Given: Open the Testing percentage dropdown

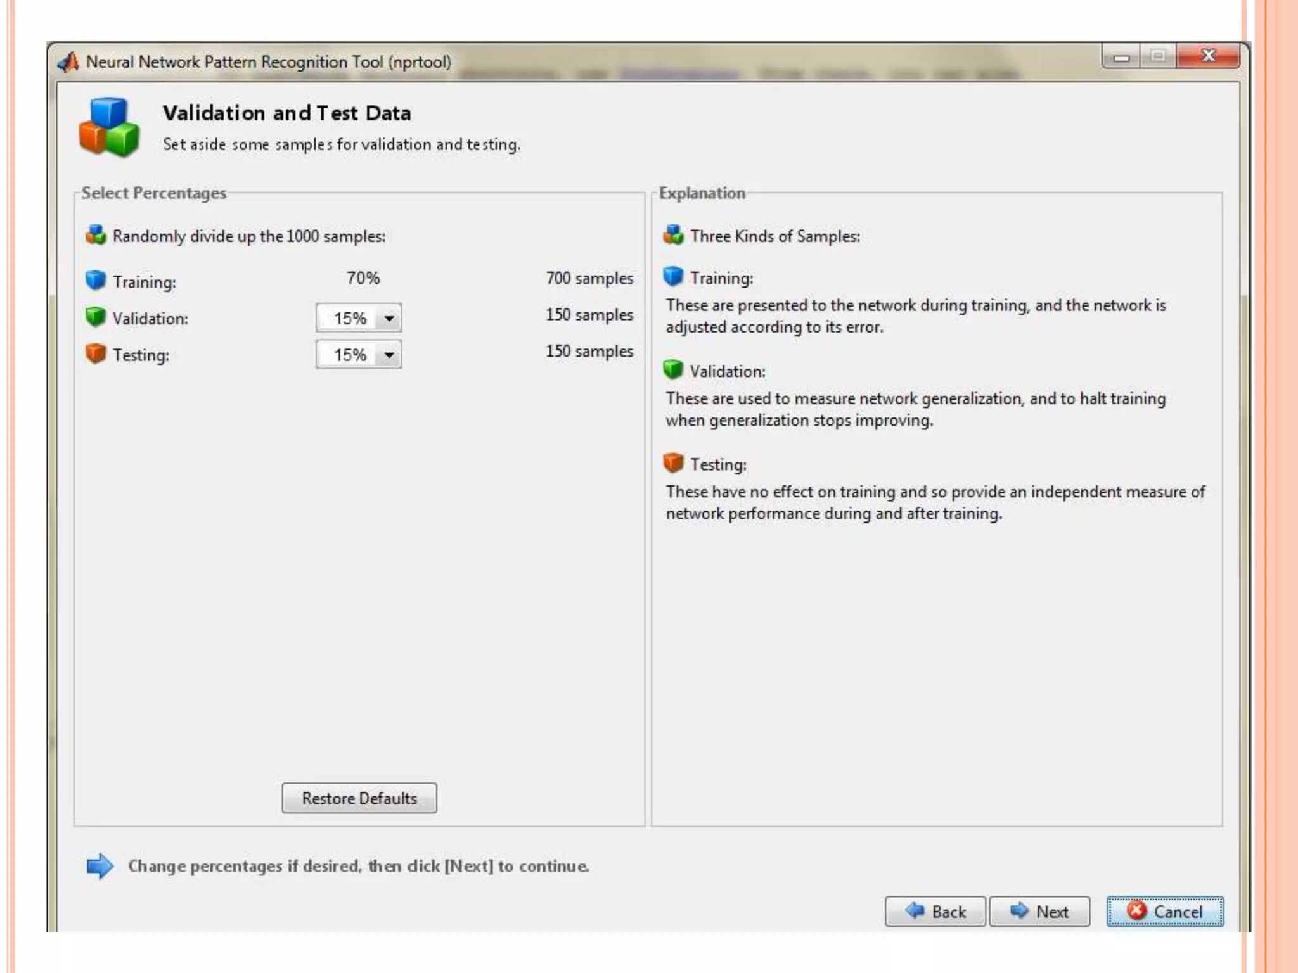Looking at the screenshot, I should [x=358, y=355].
